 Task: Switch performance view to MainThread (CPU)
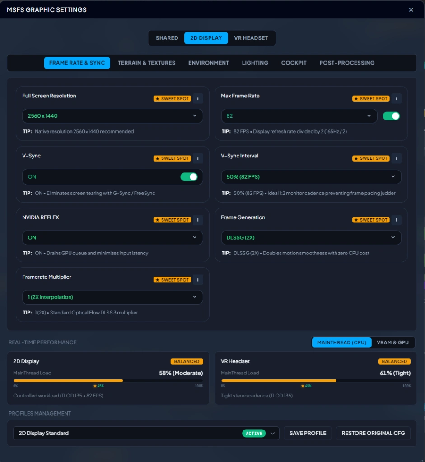point(341,342)
